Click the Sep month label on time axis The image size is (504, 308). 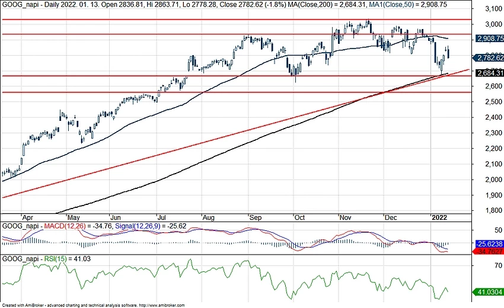pos(256,218)
